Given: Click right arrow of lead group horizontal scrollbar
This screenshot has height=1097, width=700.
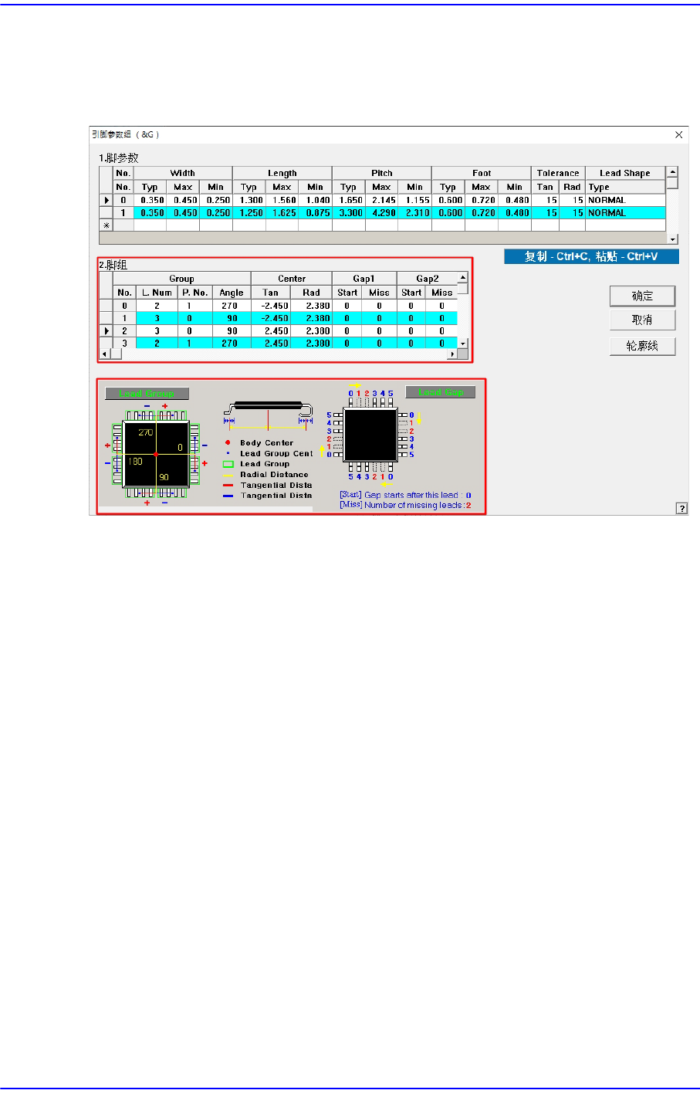Looking at the screenshot, I should coord(452,354).
